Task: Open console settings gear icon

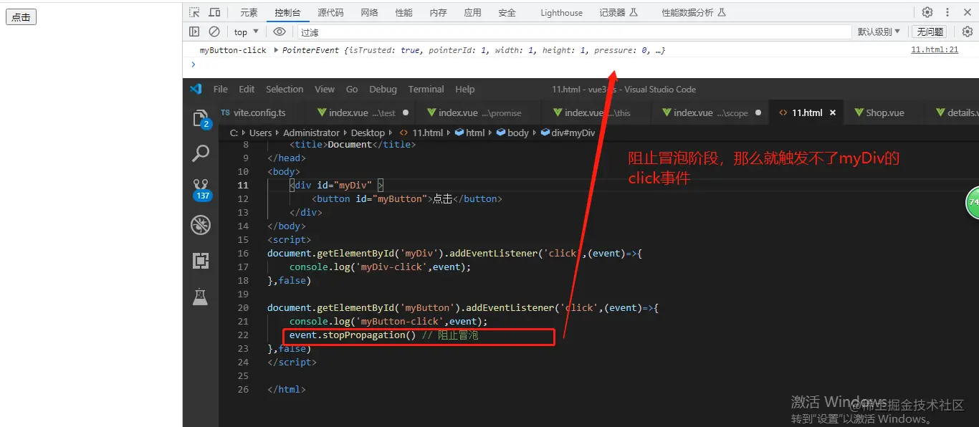Action: pos(968,32)
